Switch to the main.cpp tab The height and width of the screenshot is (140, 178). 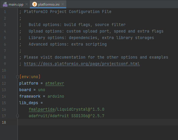pos(16,4)
